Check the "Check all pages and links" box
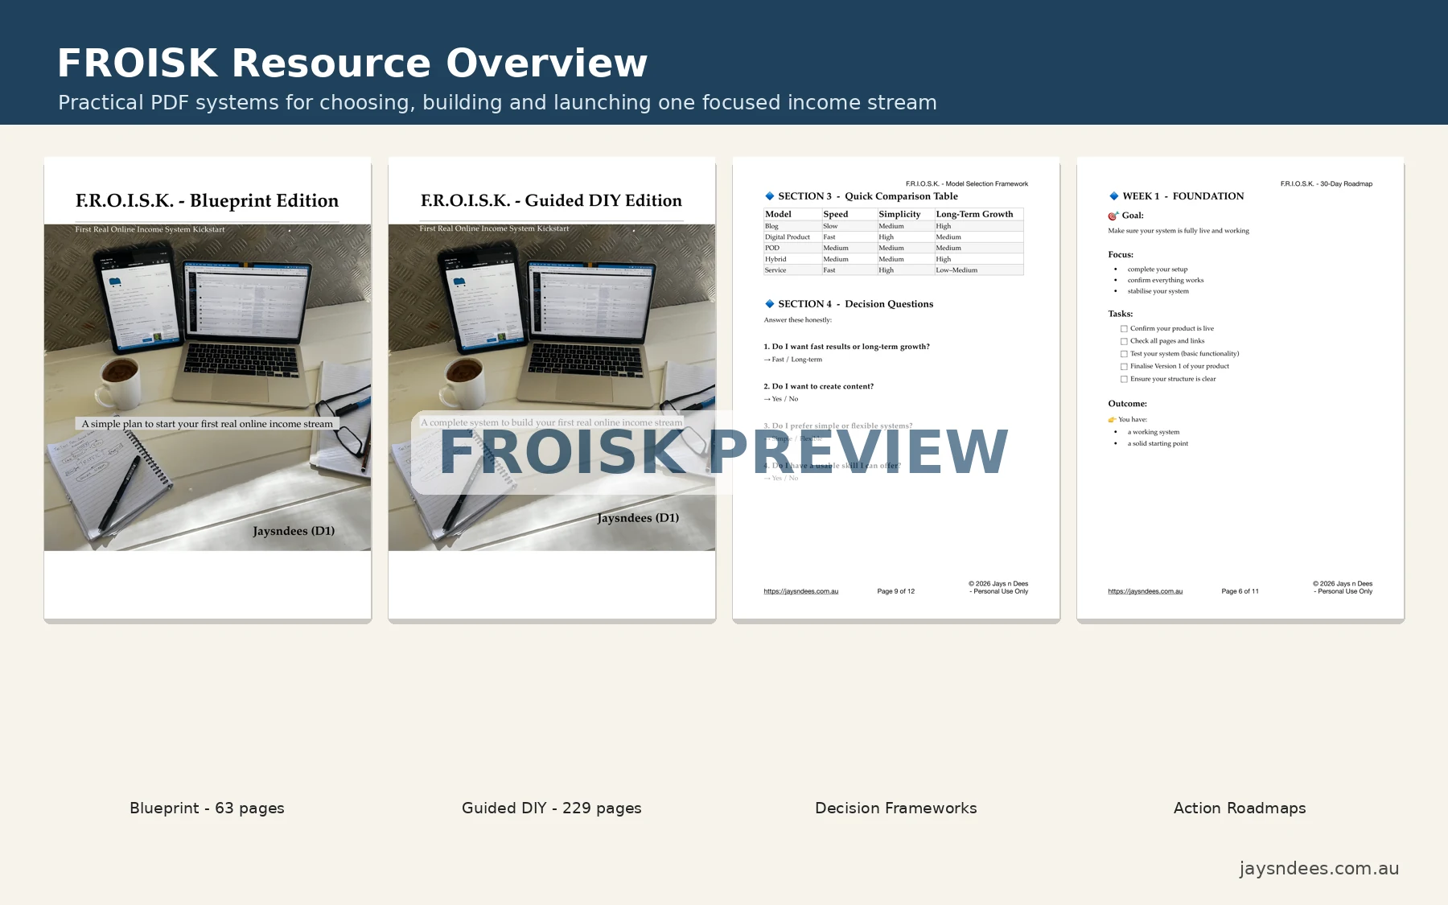This screenshot has width=1448, height=905. coord(1124,341)
